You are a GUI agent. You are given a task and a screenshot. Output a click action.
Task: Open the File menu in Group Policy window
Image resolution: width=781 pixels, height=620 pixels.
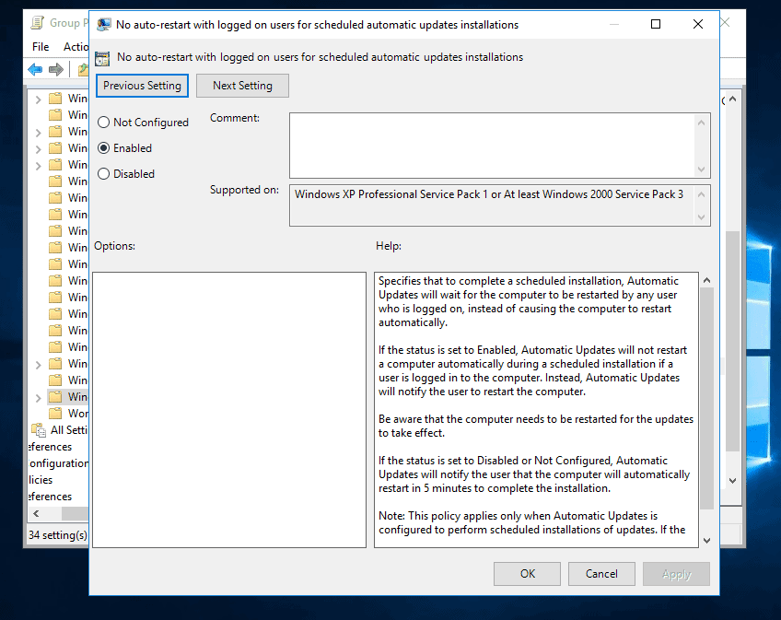(x=41, y=47)
